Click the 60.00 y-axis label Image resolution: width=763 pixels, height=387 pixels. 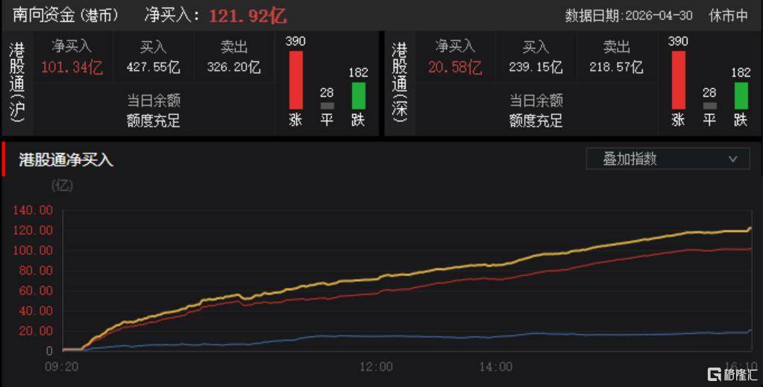(x=36, y=291)
